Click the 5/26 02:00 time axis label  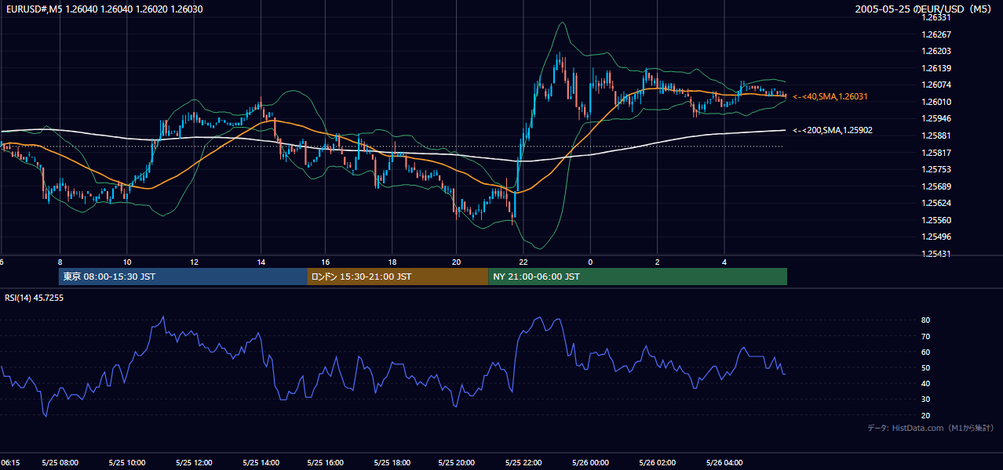[658, 463]
